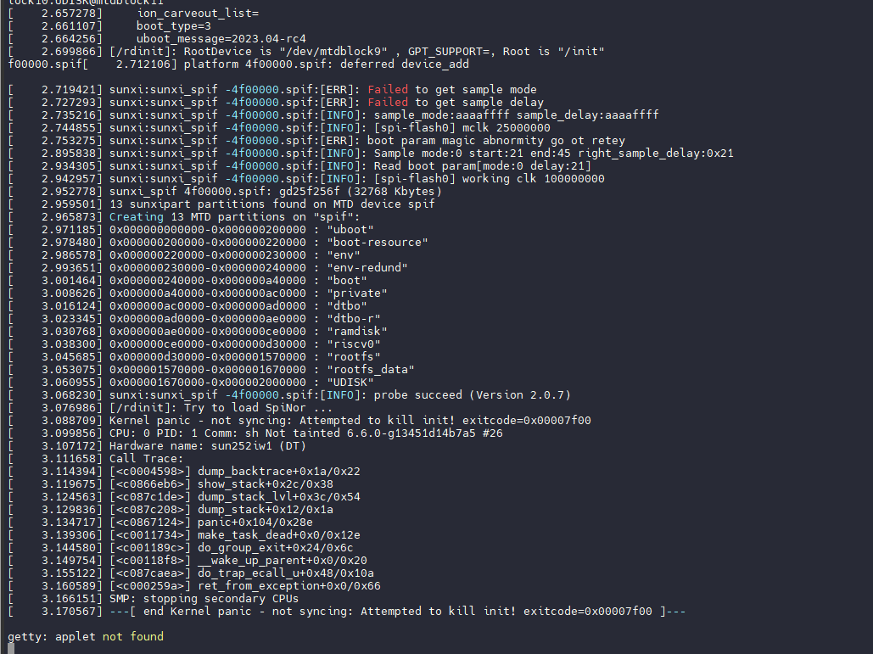Image resolution: width=873 pixels, height=654 pixels.
Task: Click the "uboot" partition name
Action: point(350,229)
